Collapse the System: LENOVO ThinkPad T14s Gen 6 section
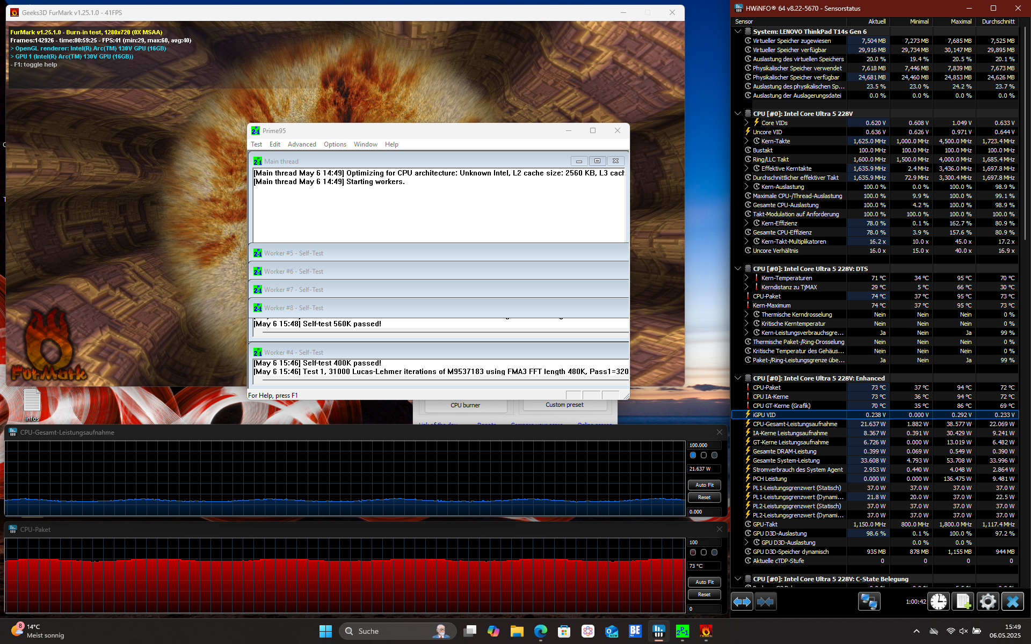 (738, 32)
